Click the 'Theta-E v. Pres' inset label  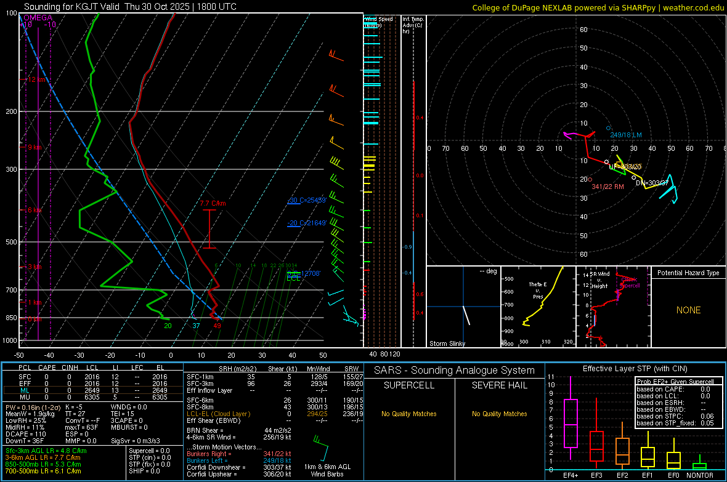[x=538, y=290]
